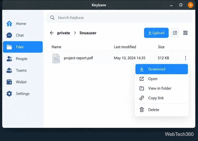The width and height of the screenshot is (198, 141).
Task: Choose Delete from the context menu
Action: tap(162, 110)
